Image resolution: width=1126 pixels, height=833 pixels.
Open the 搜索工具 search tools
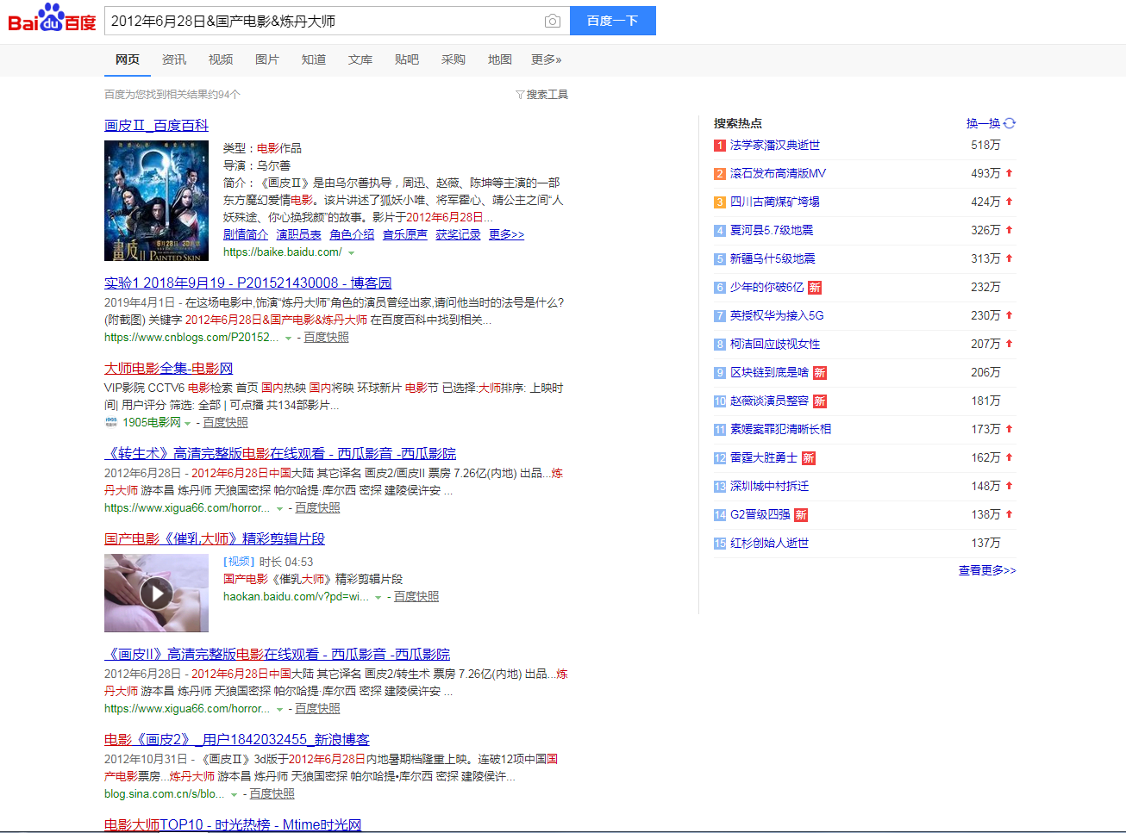[x=547, y=95]
